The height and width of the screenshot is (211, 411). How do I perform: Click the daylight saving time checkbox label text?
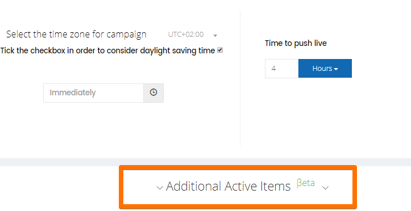click(x=108, y=50)
